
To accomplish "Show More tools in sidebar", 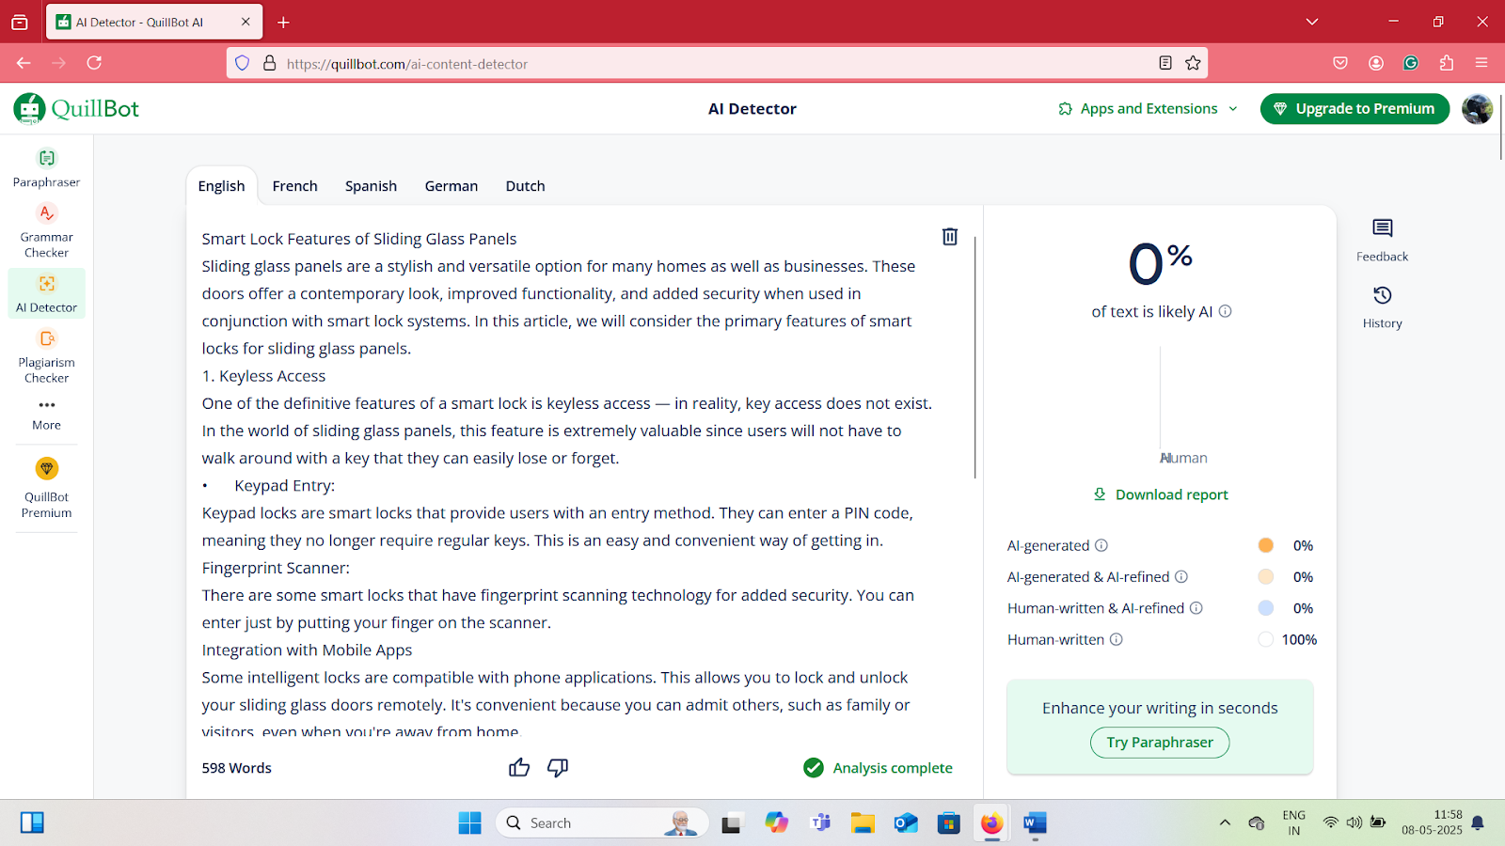I will coord(46,415).
